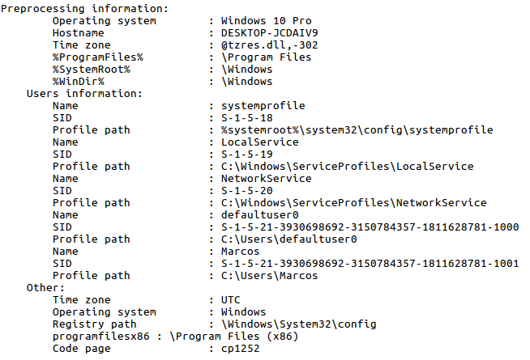Click the %WinDir% label
530x360 pixels.
[x=78, y=81]
